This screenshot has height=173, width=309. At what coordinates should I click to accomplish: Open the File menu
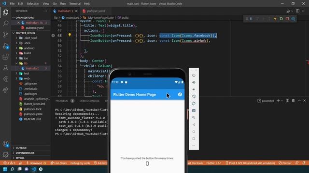tap(12, 3)
